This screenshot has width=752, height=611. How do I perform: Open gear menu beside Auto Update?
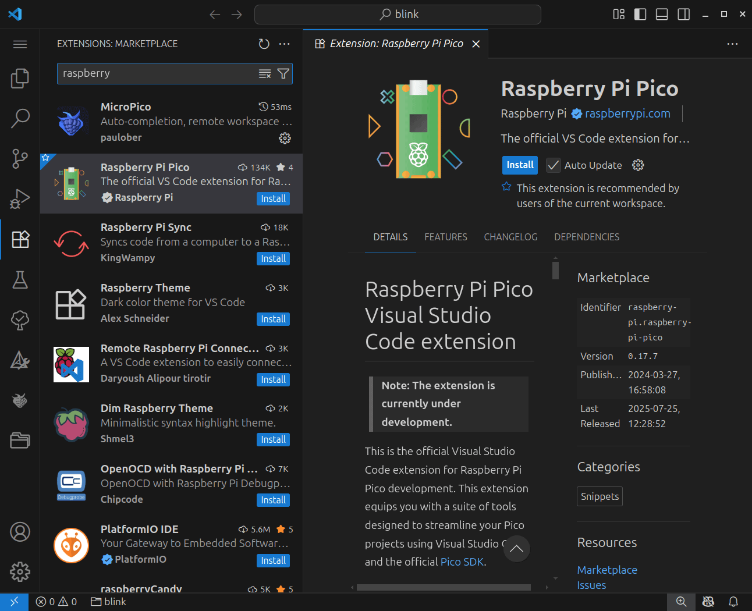(638, 165)
